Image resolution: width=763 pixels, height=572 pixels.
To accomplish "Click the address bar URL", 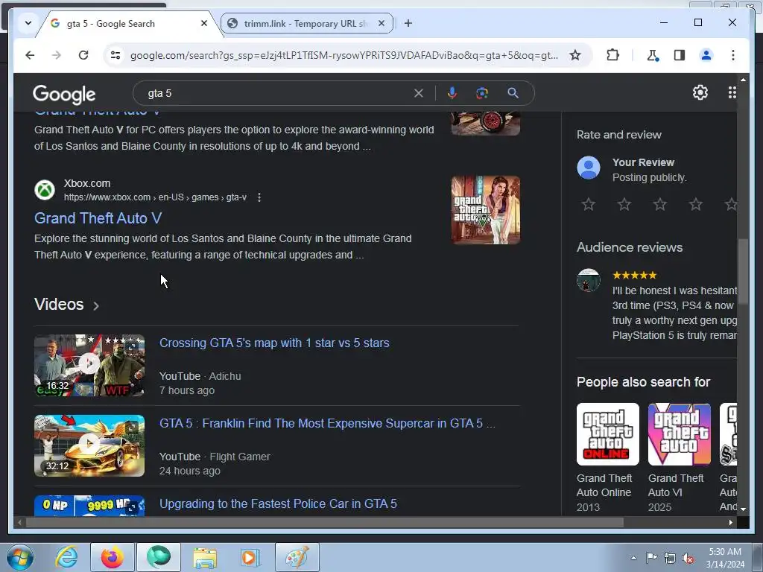I will (344, 55).
